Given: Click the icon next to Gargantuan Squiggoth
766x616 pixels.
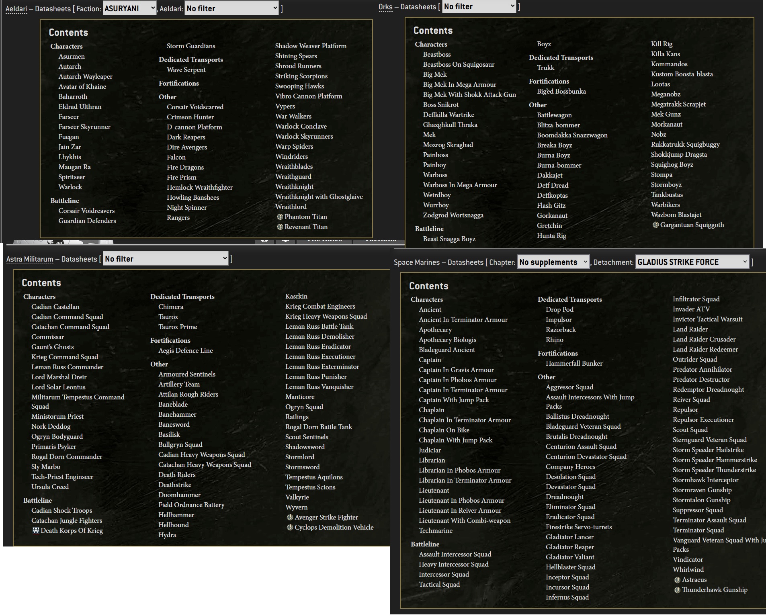Looking at the screenshot, I should [655, 225].
